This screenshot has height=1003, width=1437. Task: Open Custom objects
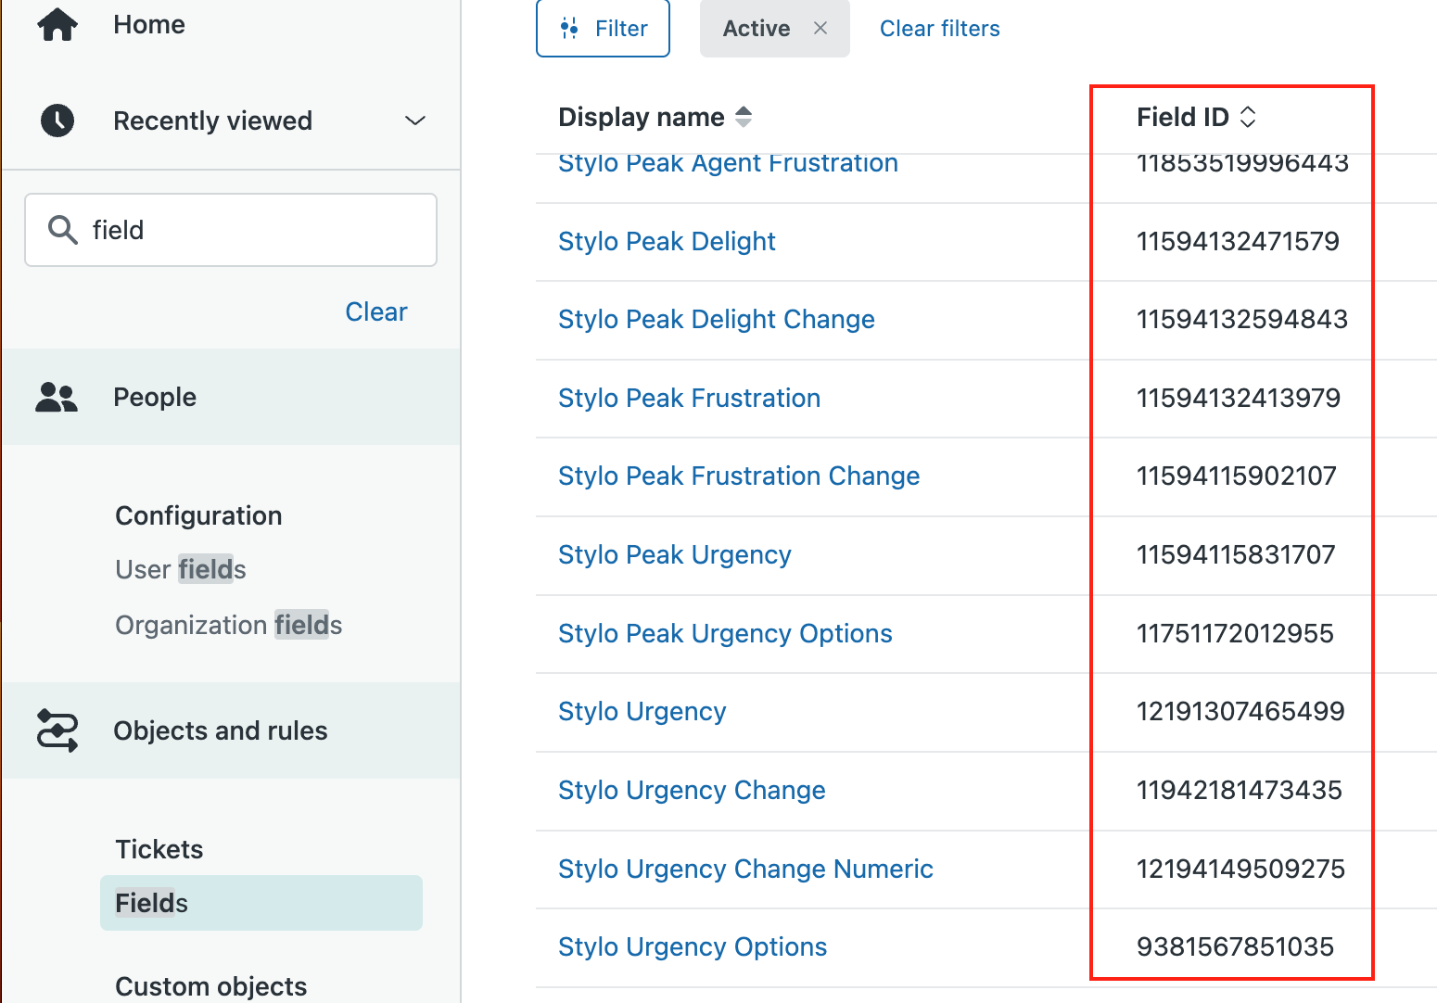point(211,986)
